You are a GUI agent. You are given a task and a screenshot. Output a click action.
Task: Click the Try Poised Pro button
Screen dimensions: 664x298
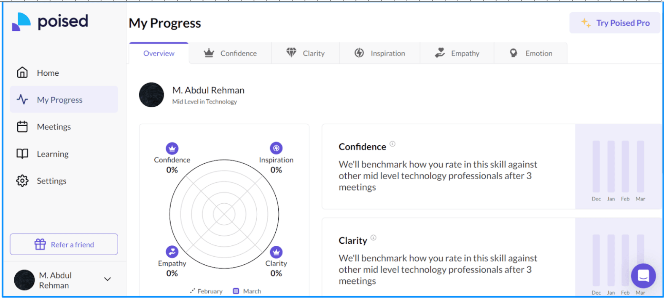[x=615, y=23]
